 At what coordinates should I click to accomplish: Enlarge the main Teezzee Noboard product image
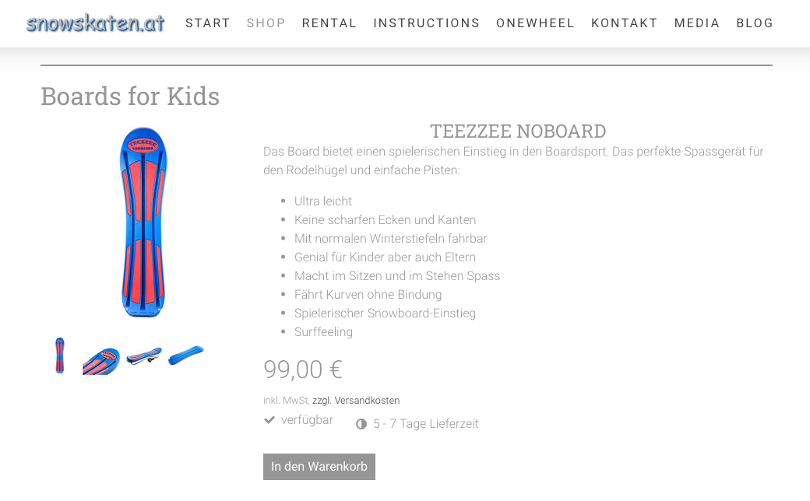(x=144, y=222)
